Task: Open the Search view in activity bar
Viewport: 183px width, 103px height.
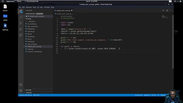Action: click(x=21, y=17)
